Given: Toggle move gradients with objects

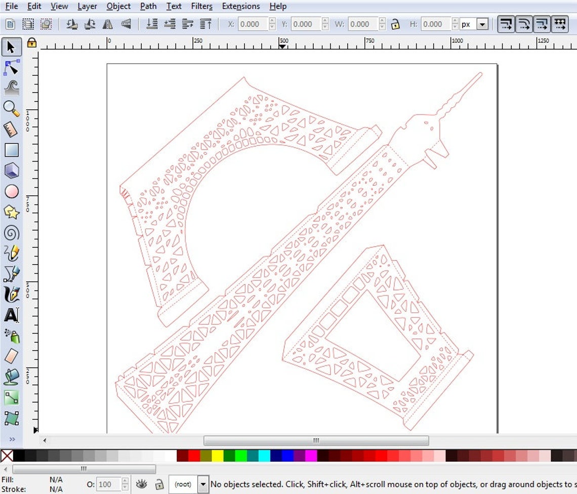Looking at the screenshot, I should pos(542,24).
